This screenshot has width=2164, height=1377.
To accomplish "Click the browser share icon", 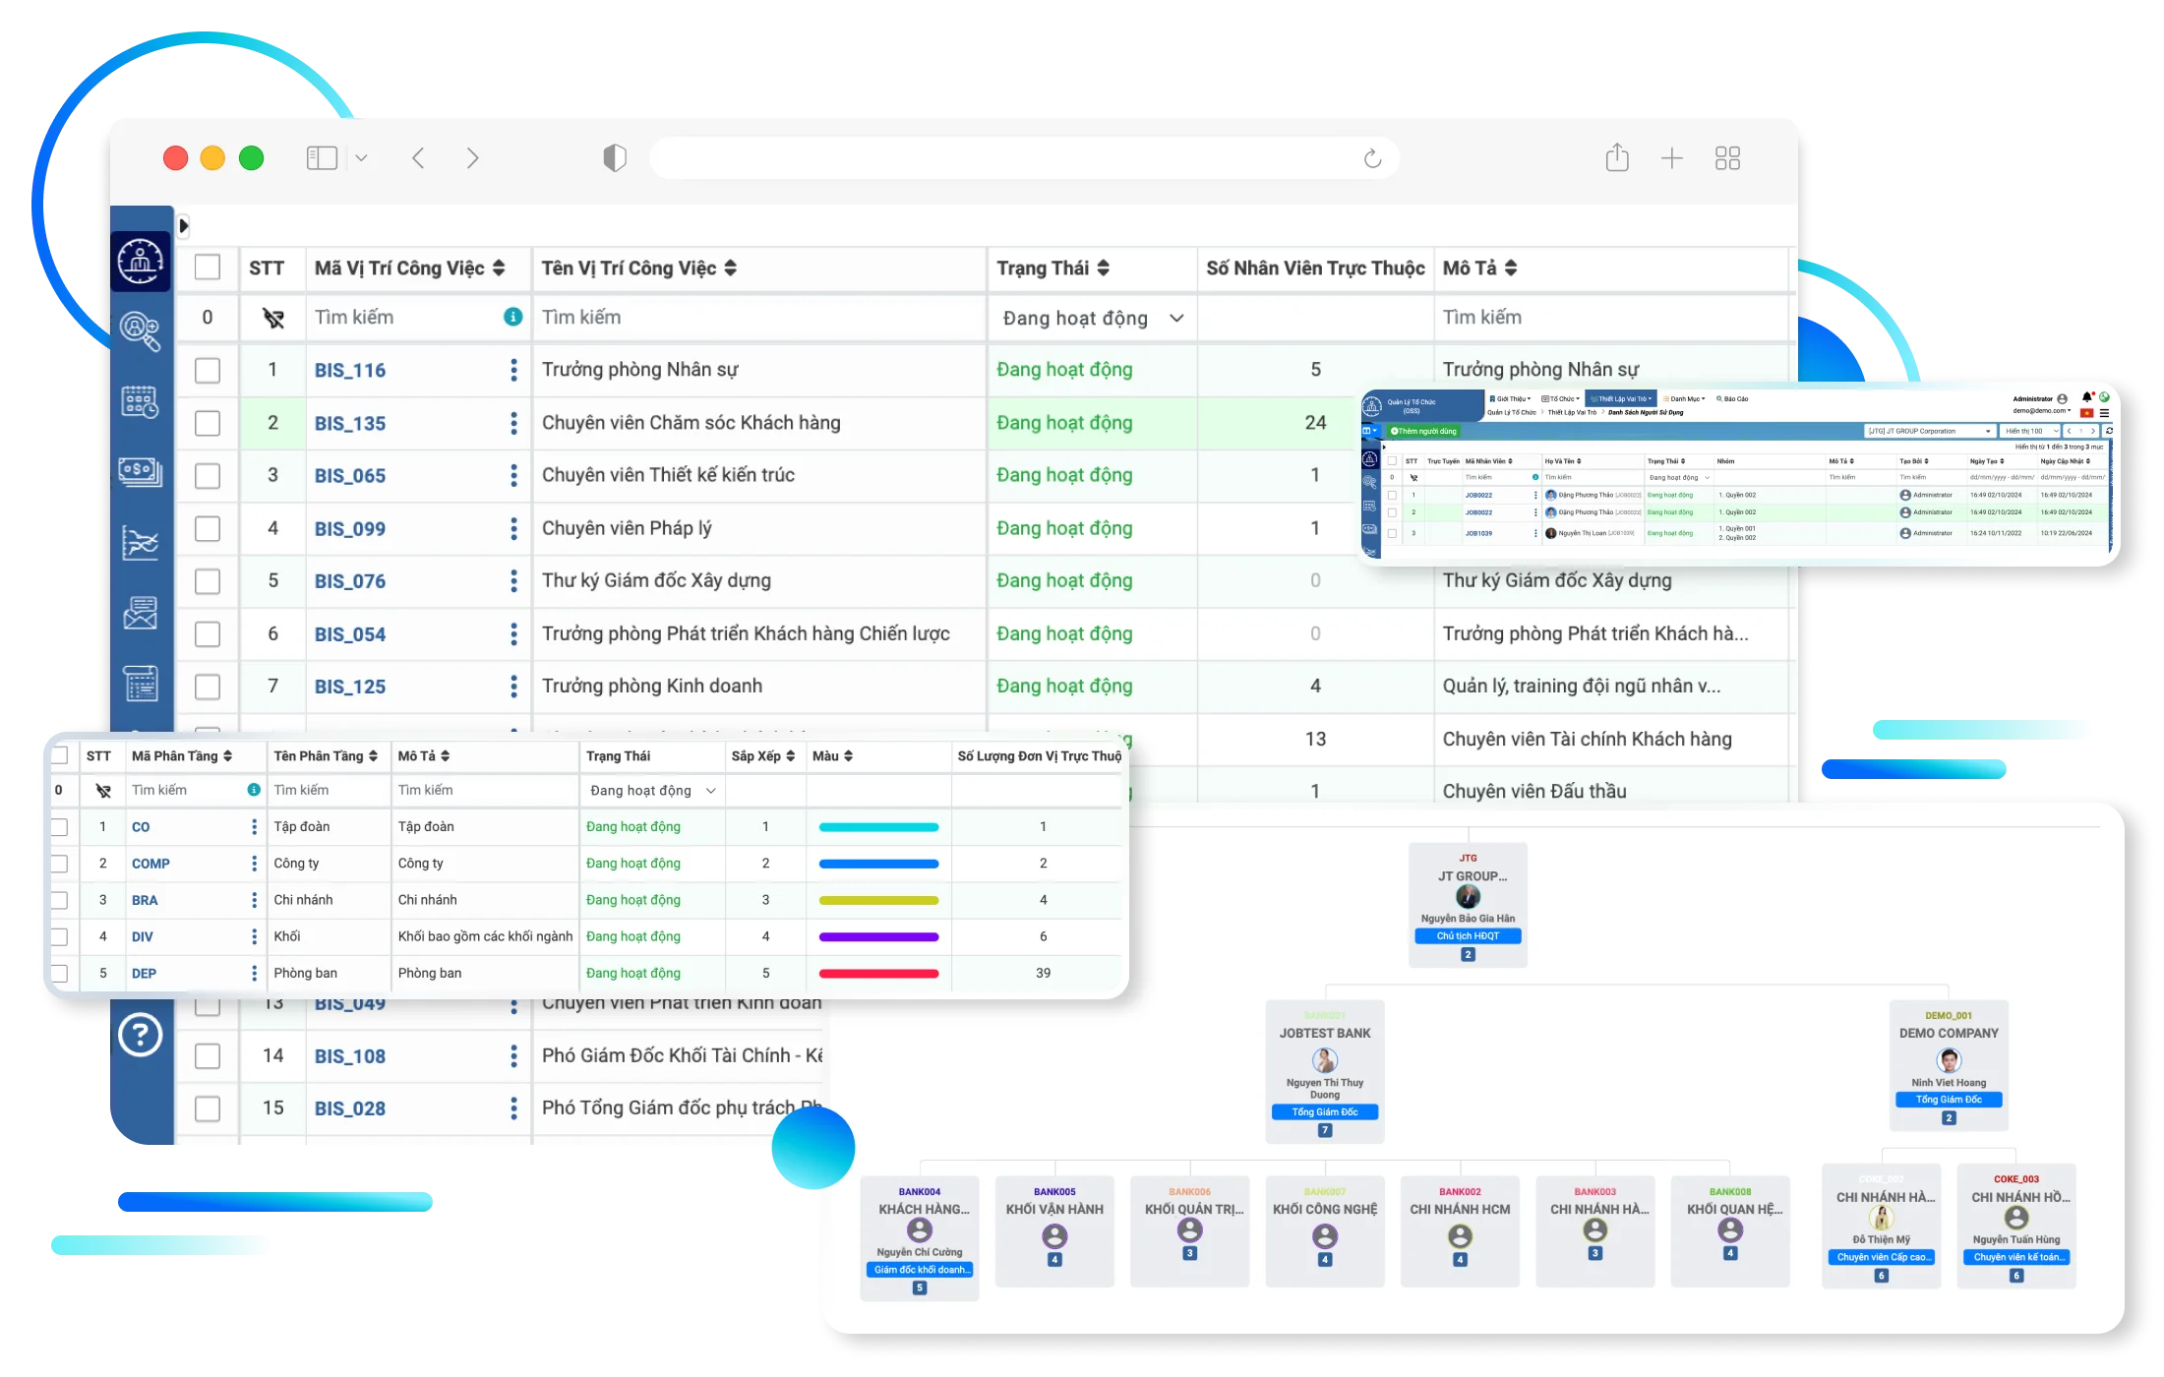I will pos(1617,157).
